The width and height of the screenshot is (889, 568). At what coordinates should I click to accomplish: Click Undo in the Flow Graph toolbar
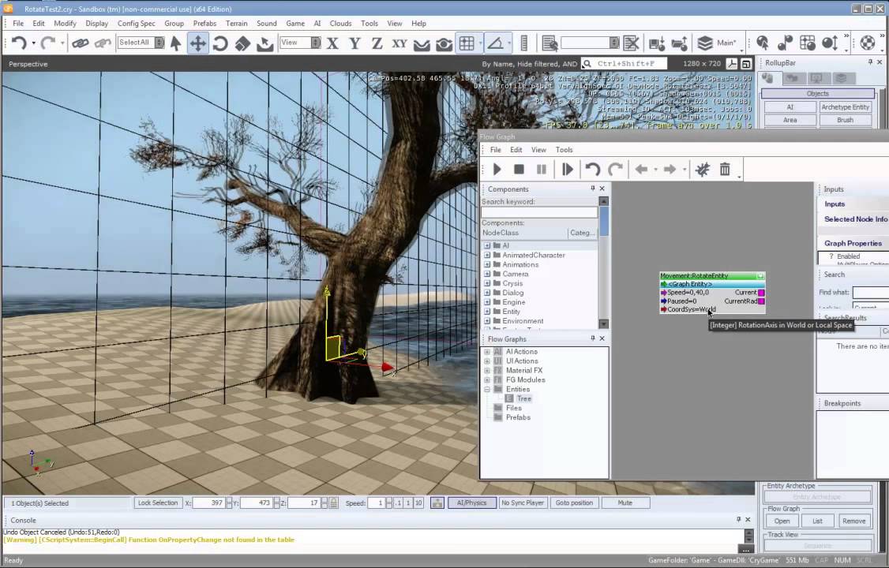(592, 170)
